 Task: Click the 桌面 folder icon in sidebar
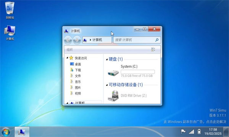[72, 64]
